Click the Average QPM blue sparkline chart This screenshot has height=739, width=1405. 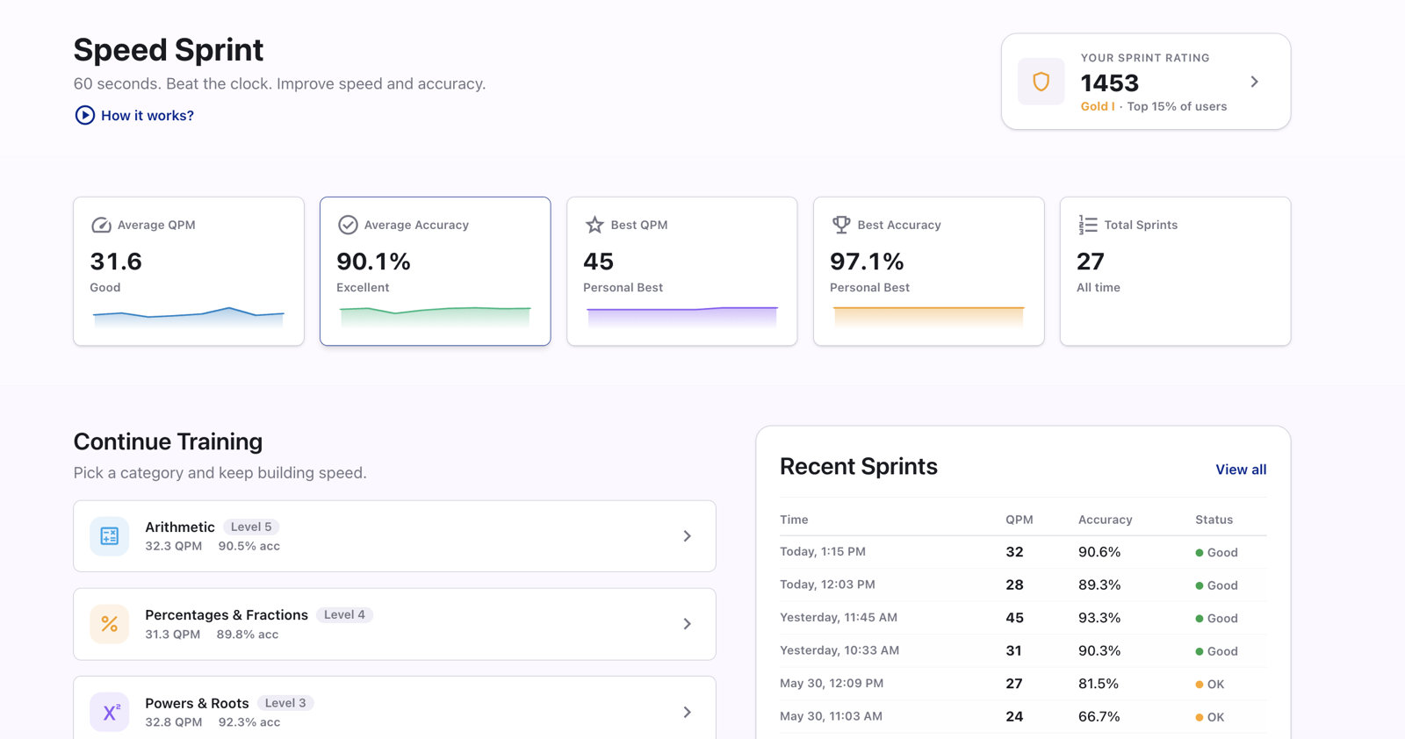(189, 316)
